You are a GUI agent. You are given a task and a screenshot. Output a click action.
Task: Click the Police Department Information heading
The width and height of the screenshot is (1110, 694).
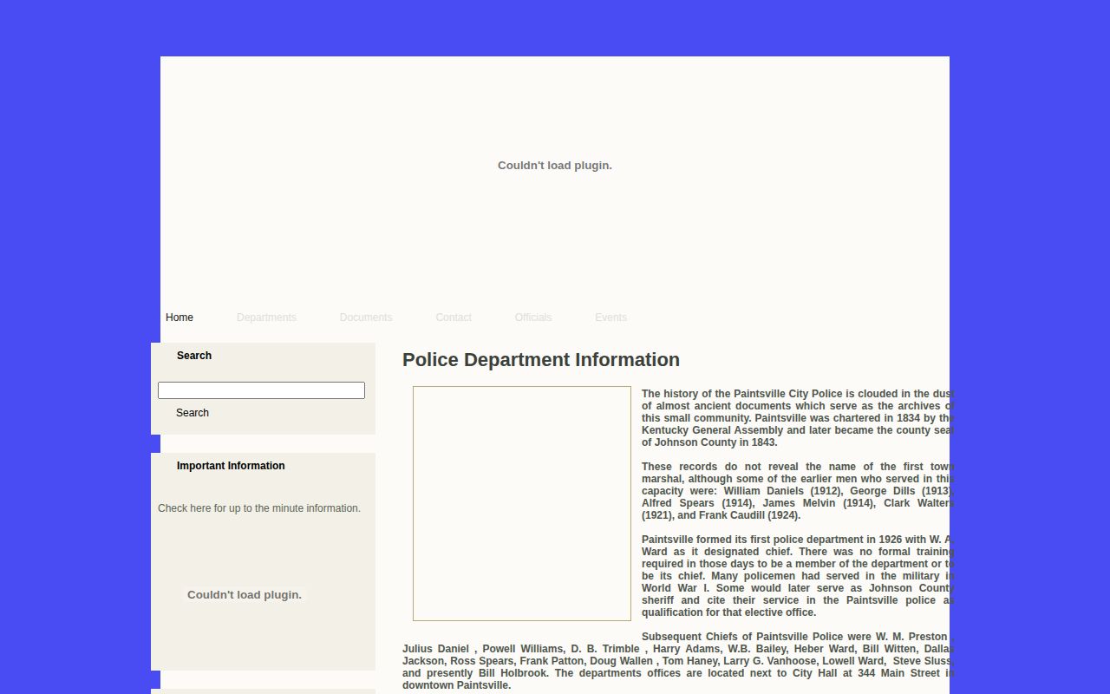pyautogui.click(x=541, y=360)
